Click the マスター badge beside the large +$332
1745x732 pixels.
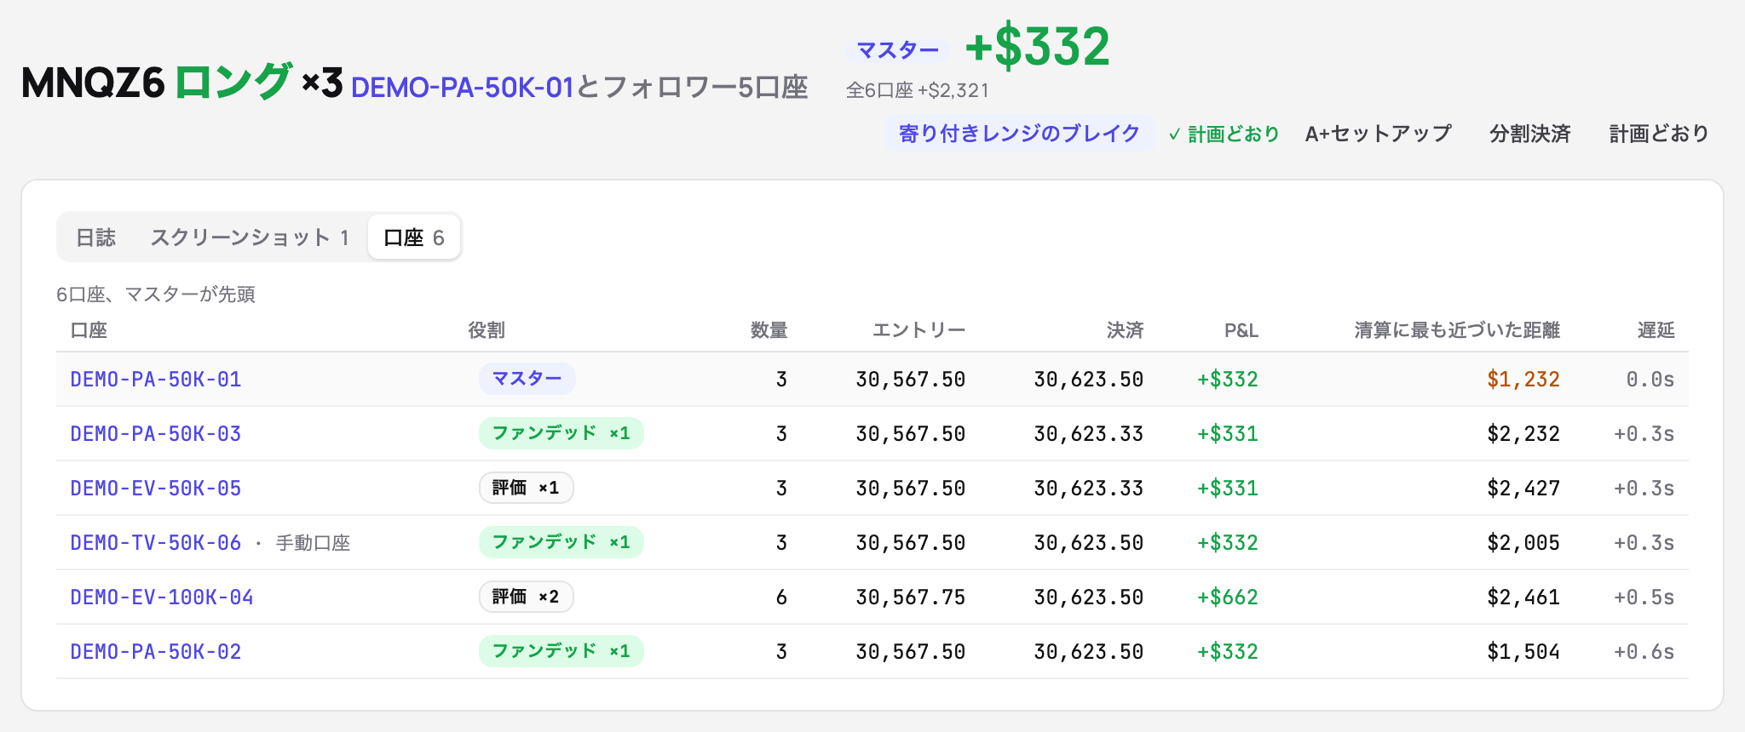tap(897, 50)
